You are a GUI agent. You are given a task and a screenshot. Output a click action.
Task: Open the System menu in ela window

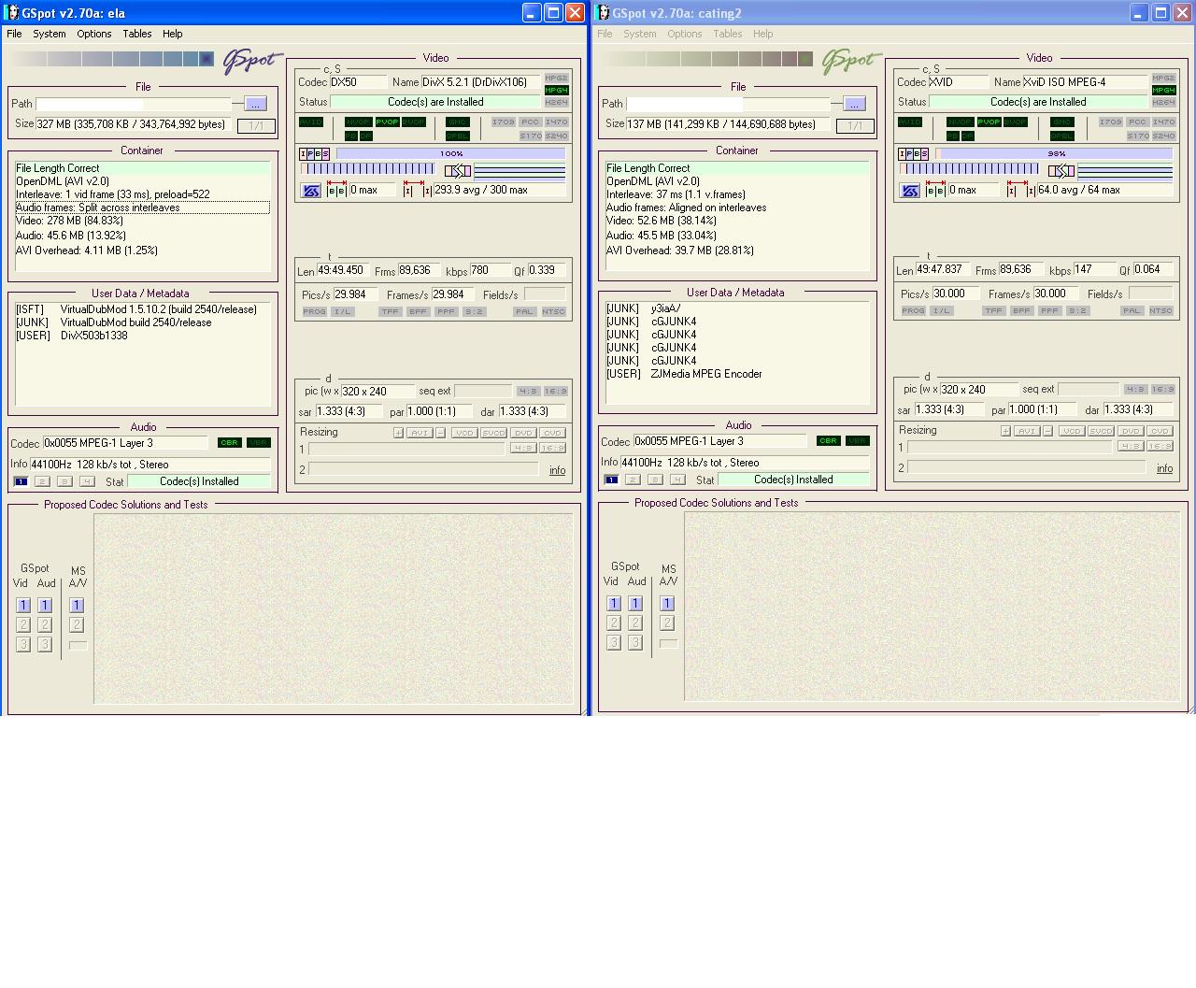point(50,34)
